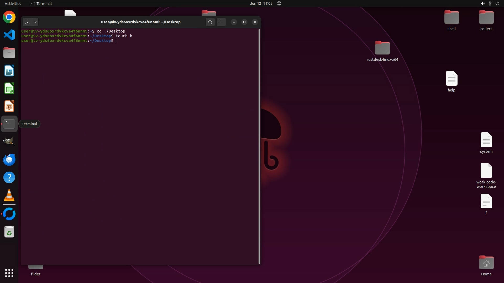Open LibreOffice Calc in the dock

coord(9,89)
